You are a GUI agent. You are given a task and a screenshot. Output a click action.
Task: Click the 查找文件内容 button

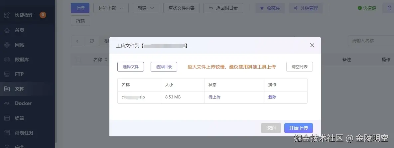pos(181,8)
